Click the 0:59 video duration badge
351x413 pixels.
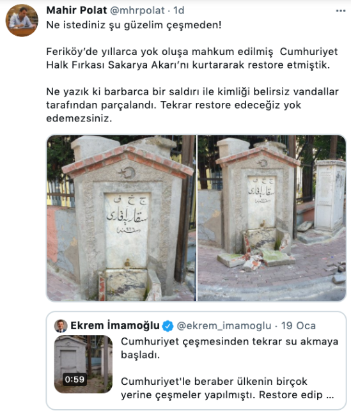pos(75,380)
